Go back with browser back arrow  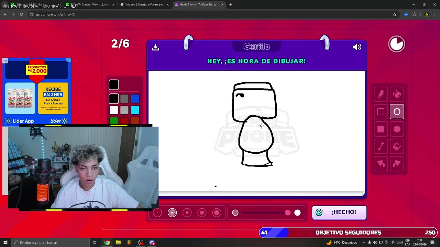pyautogui.click(x=5, y=14)
